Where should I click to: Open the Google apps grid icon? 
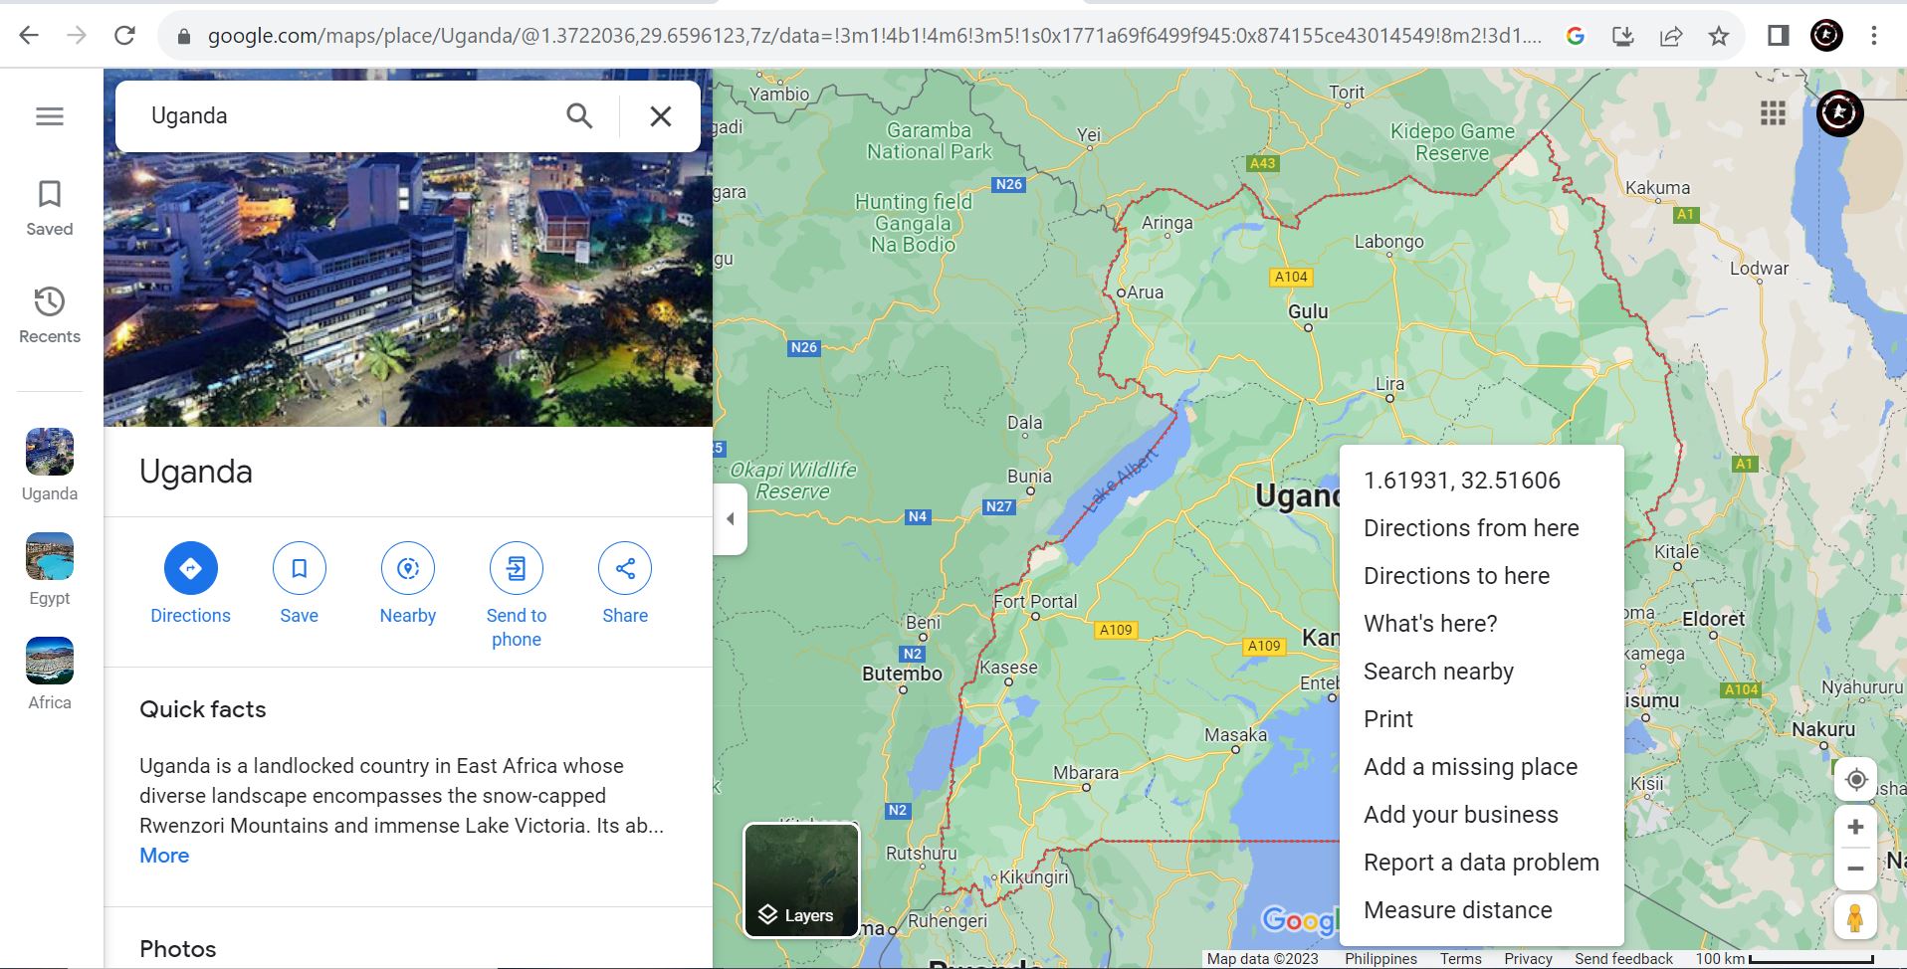(1773, 113)
